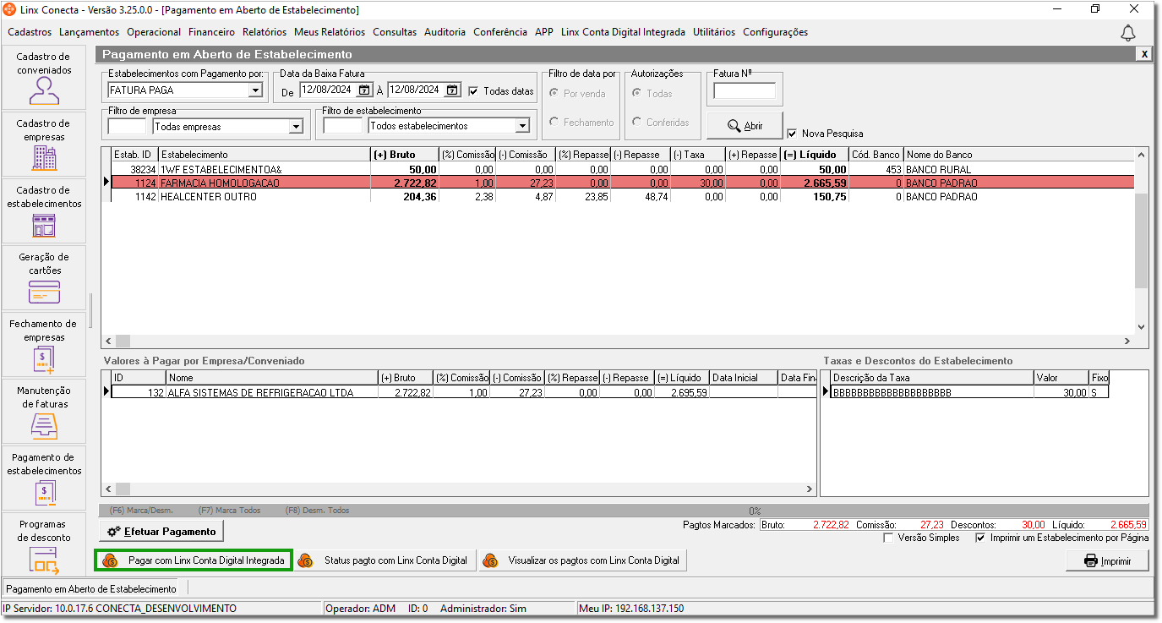Image resolution: width=1162 pixels, height=623 pixels.
Task: Click the BANCO RURAL cell
Action: tap(1018, 170)
